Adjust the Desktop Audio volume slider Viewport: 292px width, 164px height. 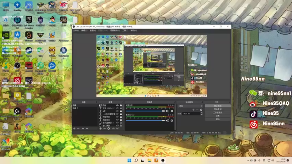pyautogui.click(x=145, y=111)
